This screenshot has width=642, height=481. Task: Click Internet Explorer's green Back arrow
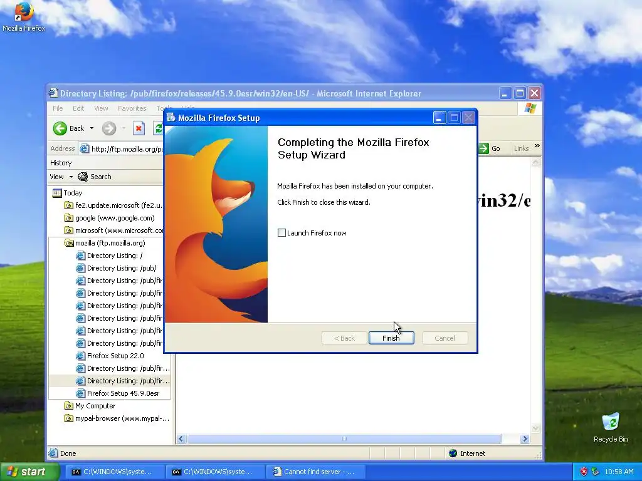(60, 128)
